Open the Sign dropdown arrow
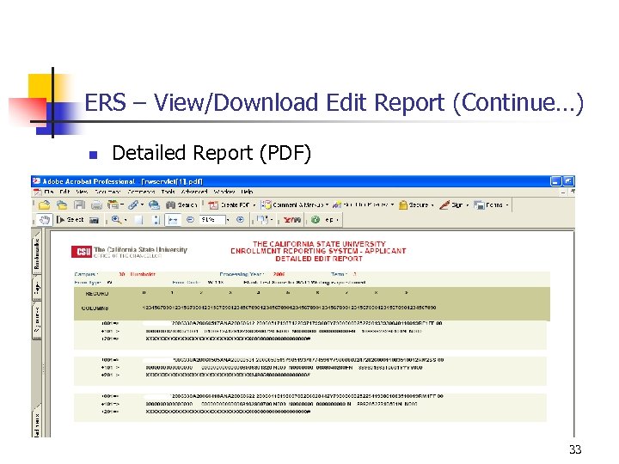619x464 pixels. tap(468, 205)
